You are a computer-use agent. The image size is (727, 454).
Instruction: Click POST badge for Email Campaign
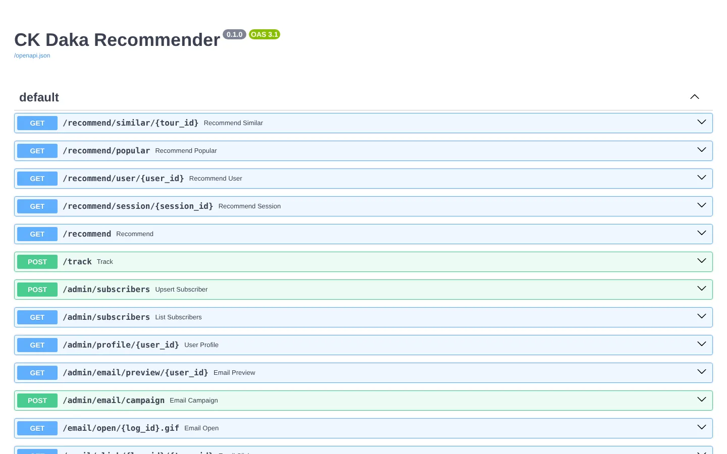37,401
